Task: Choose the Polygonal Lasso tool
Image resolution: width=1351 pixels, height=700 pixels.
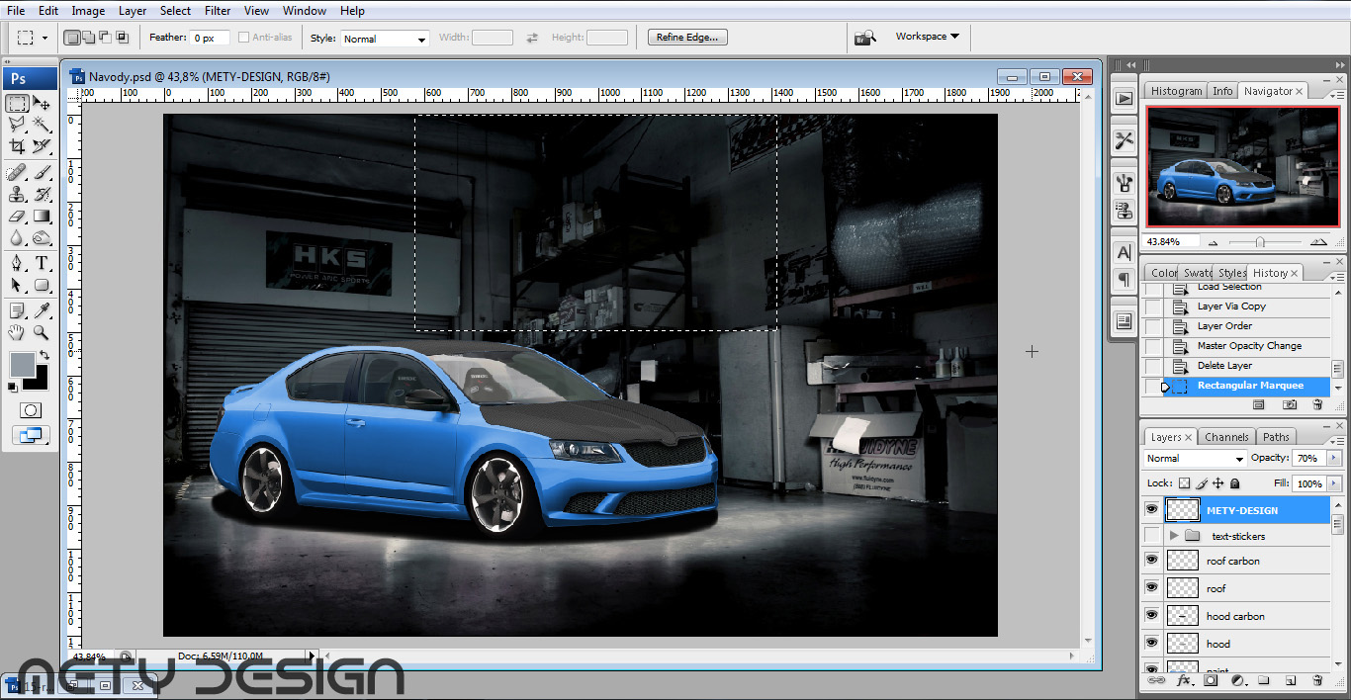Action: (x=18, y=125)
